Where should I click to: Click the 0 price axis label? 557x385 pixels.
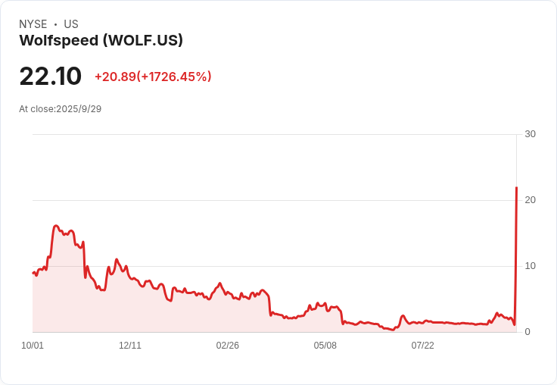click(527, 332)
